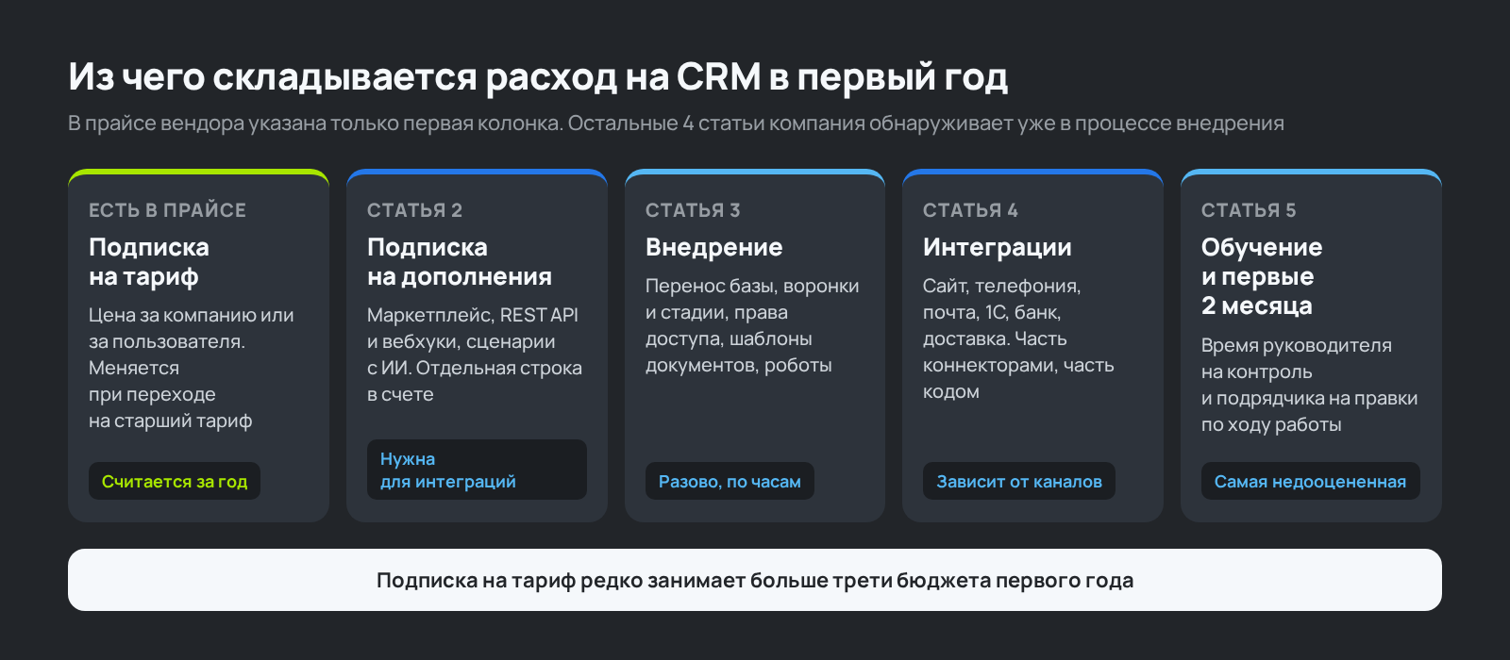The image size is (1510, 660).
Task: Click the 'Зависит от каналов' tag
Action: (1019, 481)
